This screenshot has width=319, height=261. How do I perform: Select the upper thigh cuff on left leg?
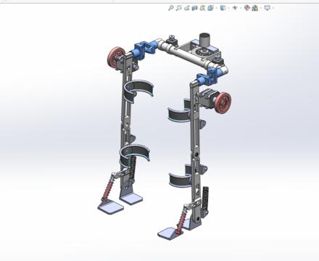tap(138, 91)
